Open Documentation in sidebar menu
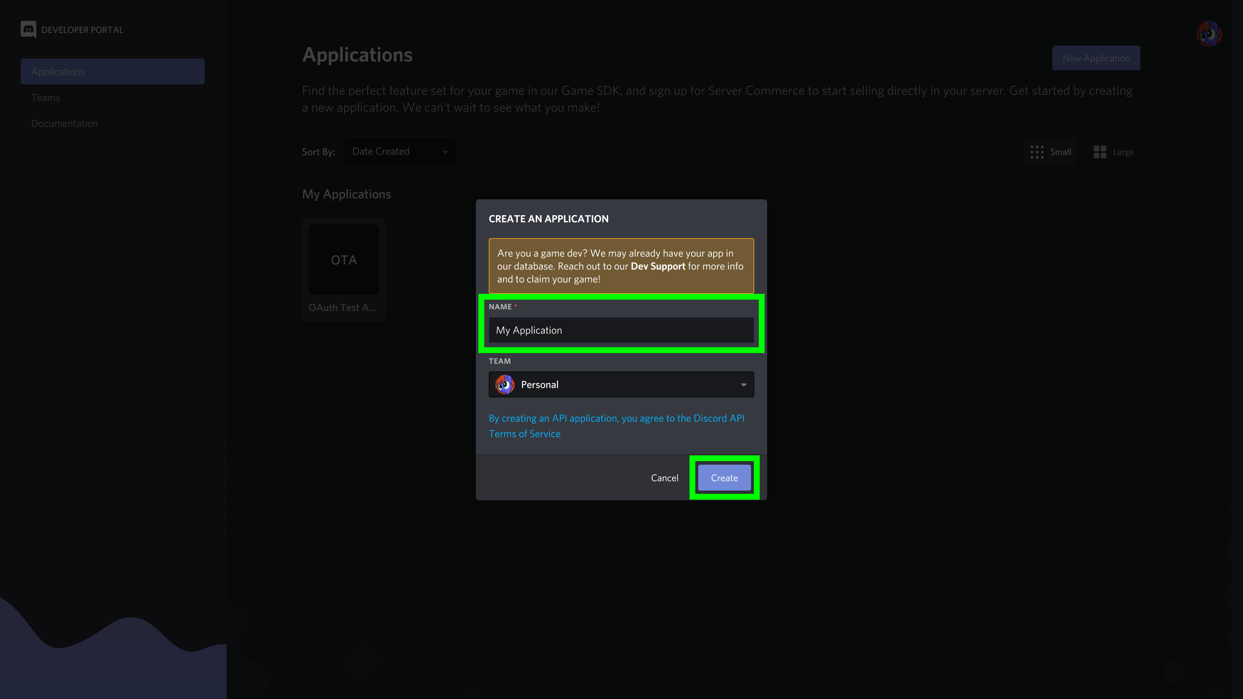This screenshot has width=1243, height=699. pos(65,124)
